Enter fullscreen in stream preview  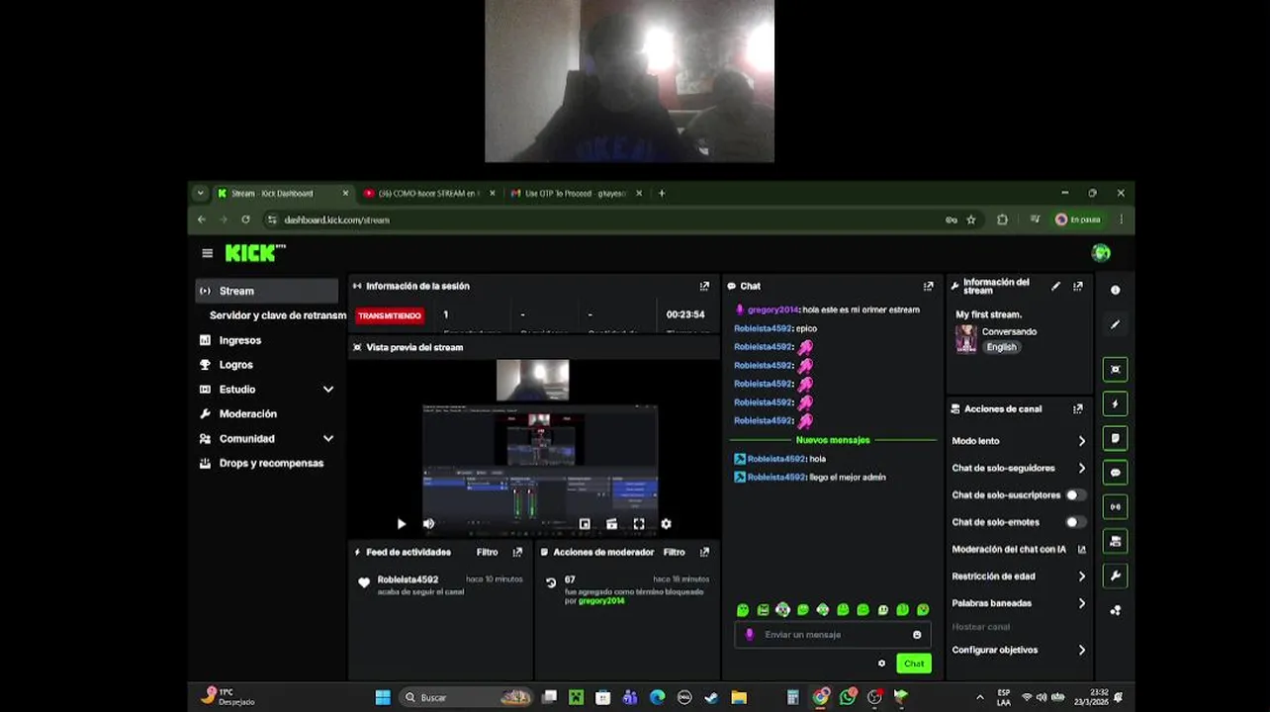pos(639,524)
